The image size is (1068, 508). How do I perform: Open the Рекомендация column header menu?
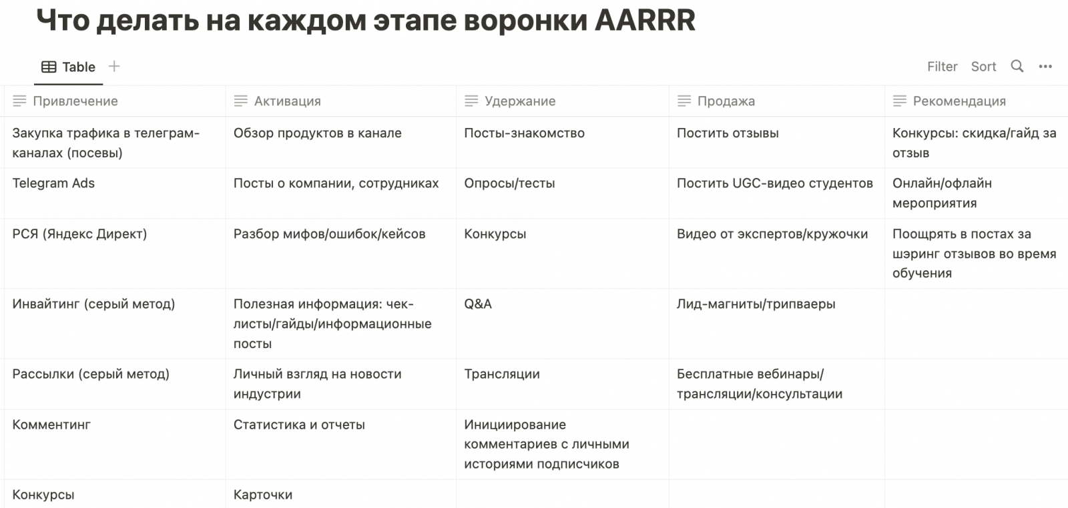coord(976,101)
